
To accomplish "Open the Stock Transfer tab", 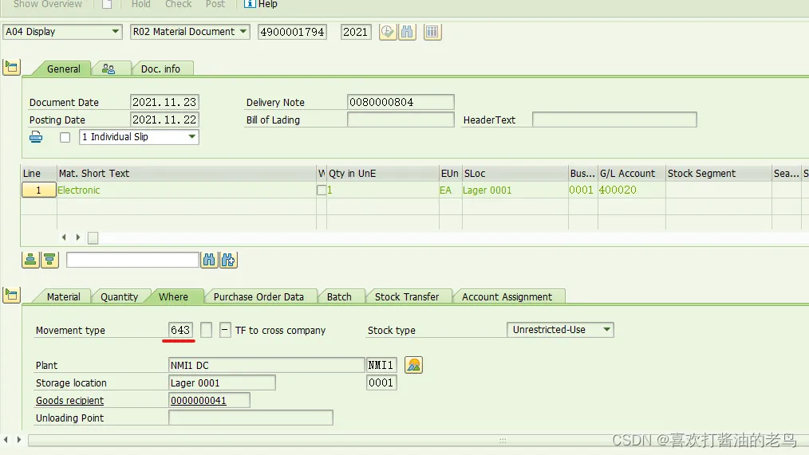I will coord(407,296).
